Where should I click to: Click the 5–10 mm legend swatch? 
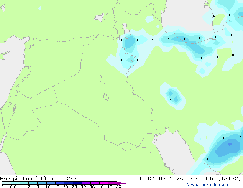(x=42, y=183)
